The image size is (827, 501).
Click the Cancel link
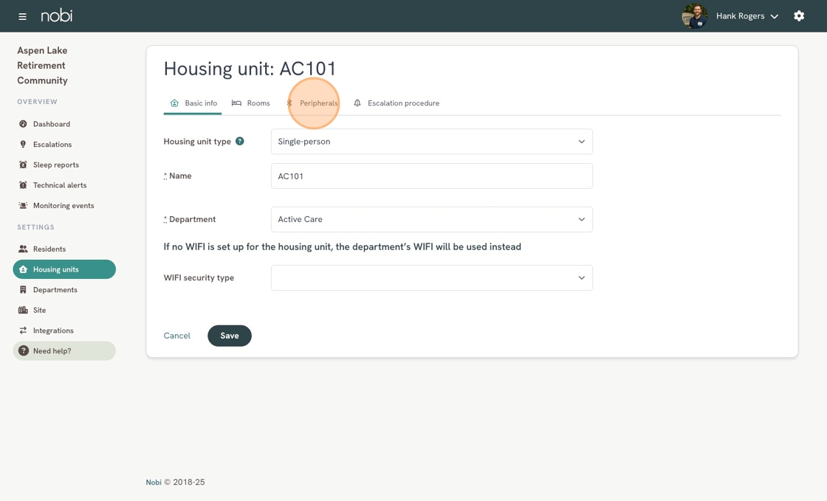[x=177, y=336]
